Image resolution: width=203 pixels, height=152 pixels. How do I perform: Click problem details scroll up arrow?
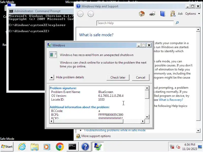click(147, 88)
